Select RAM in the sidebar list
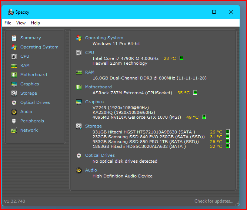 coord(25,65)
